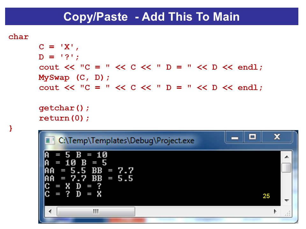
Task: Click the console window resize grip
Action: coord(288,213)
